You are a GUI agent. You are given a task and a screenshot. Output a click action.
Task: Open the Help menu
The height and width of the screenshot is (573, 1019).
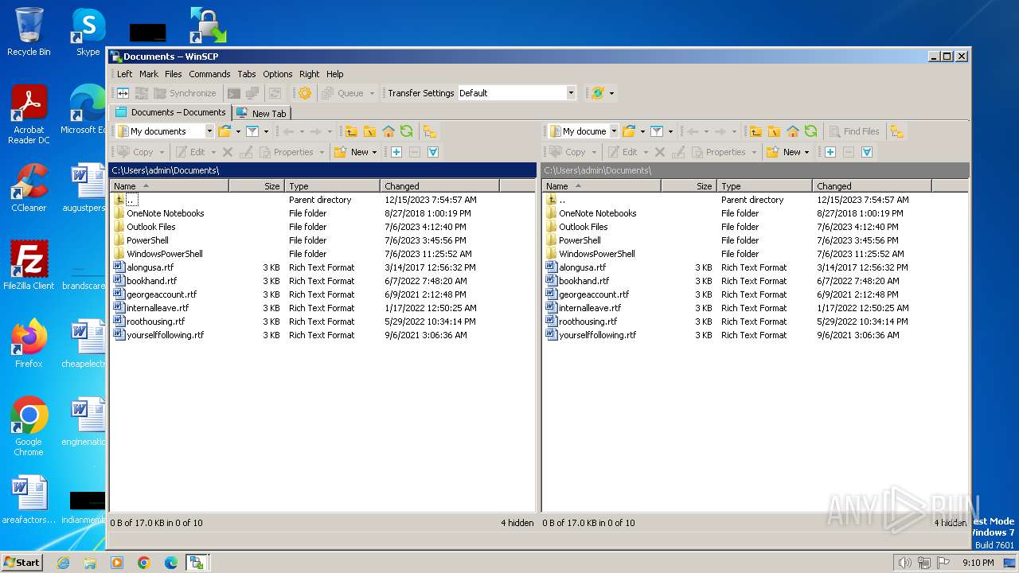[335, 74]
